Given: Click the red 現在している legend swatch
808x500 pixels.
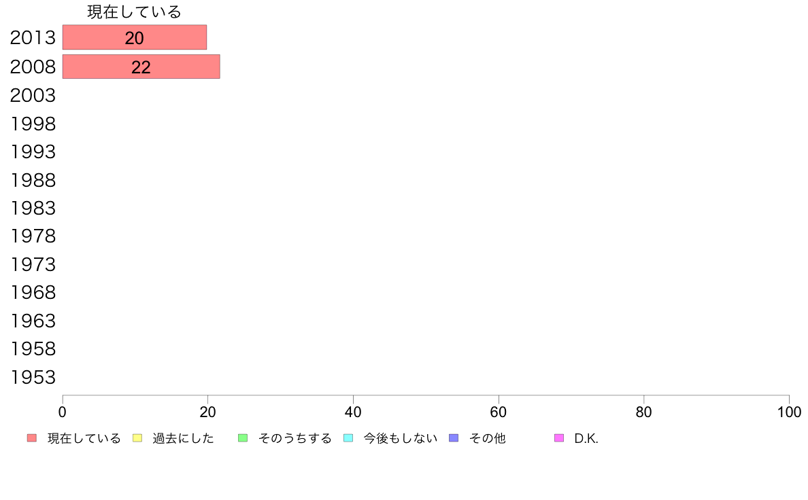Looking at the screenshot, I should point(32,438).
